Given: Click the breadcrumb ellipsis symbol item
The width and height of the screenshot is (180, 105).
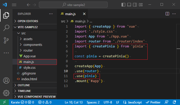Looking at the screenshot, I should click(x=91, y=21).
